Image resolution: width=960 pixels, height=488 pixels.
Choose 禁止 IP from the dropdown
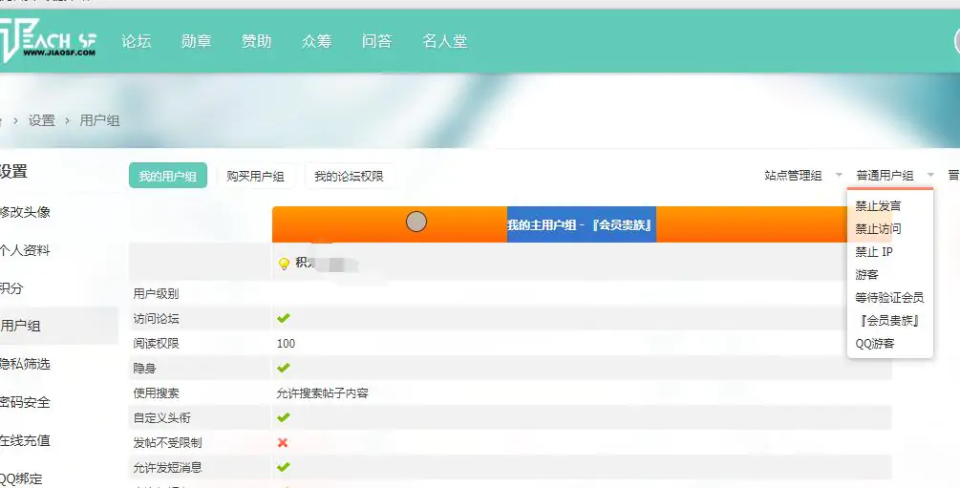[x=874, y=252]
